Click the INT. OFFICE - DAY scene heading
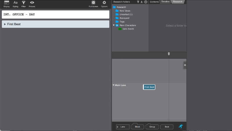 [x=55, y=14]
